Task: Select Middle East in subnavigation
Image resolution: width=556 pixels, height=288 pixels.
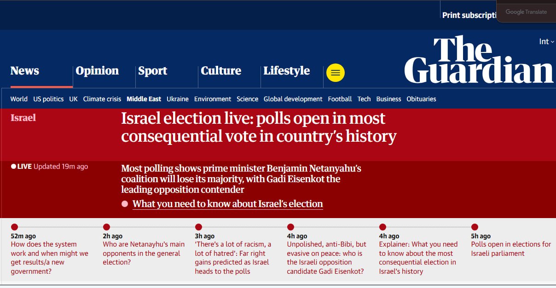Action: click(144, 99)
